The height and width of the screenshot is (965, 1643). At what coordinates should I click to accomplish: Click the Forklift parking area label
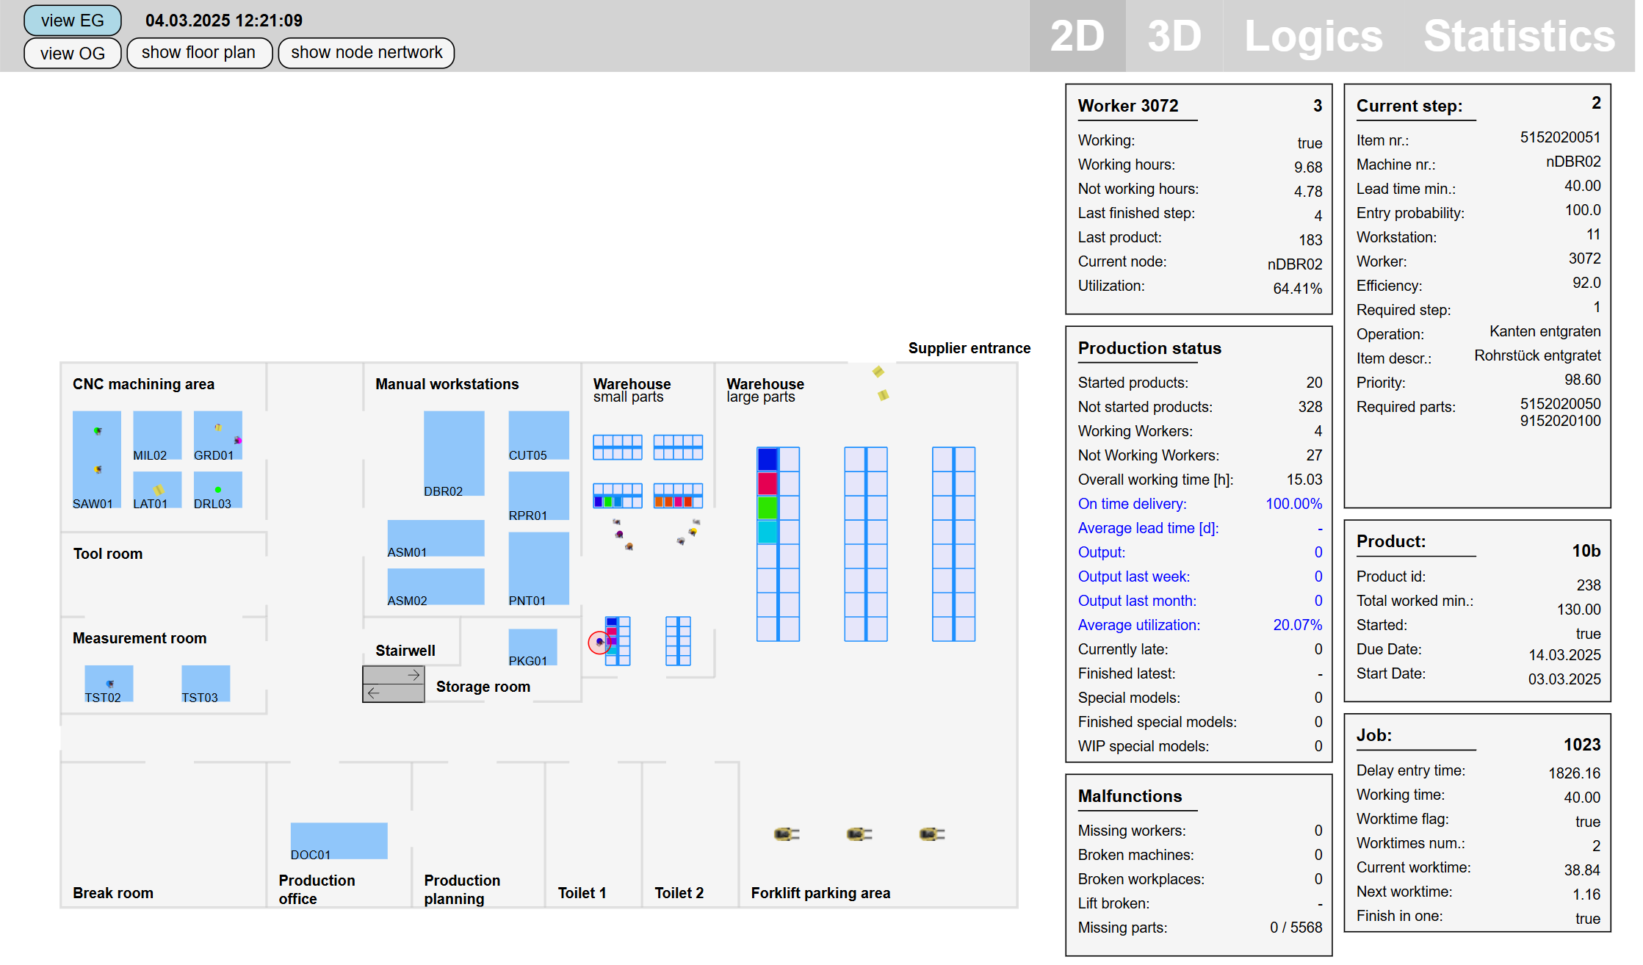820,893
